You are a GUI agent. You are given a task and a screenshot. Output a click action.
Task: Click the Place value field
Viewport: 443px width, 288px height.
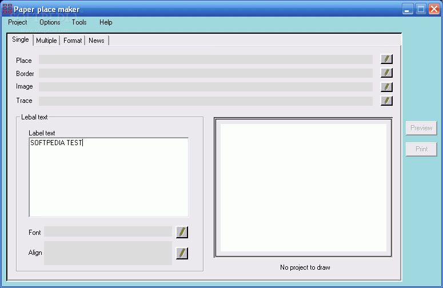tap(206, 59)
